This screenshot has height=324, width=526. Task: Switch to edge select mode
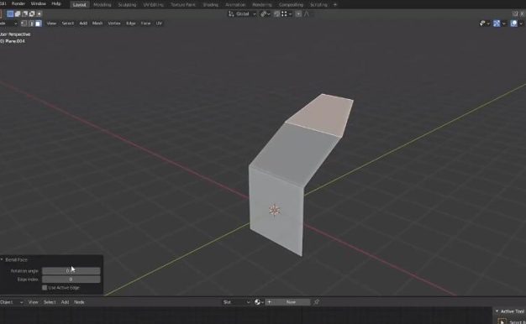pos(31,24)
